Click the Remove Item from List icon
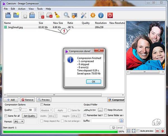Image resolution: width=168 pixels, height=136 pixels. (x=41, y=15)
